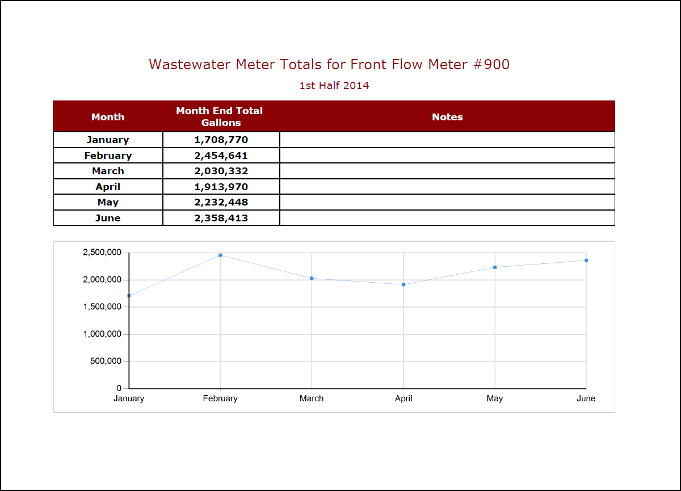Click the January data point marker
The width and height of the screenshot is (681, 491).
click(129, 296)
